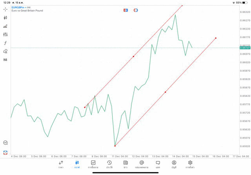Switch to the Trade tab with the chart-line icon

[x=93, y=164]
